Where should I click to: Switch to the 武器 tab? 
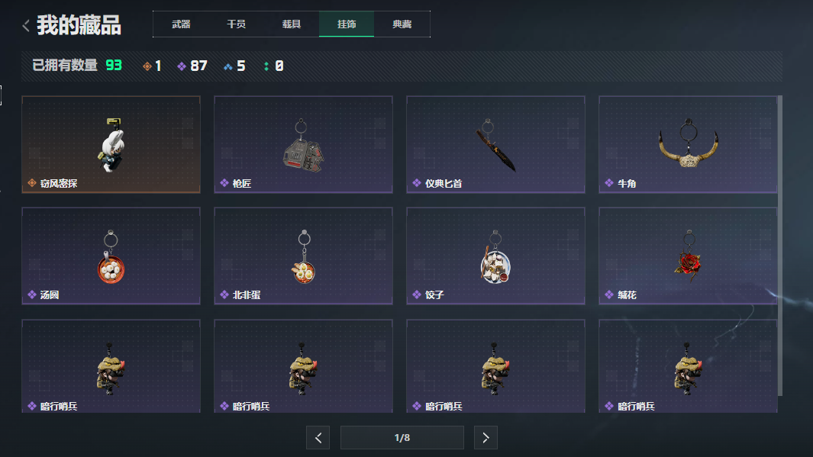[181, 24]
